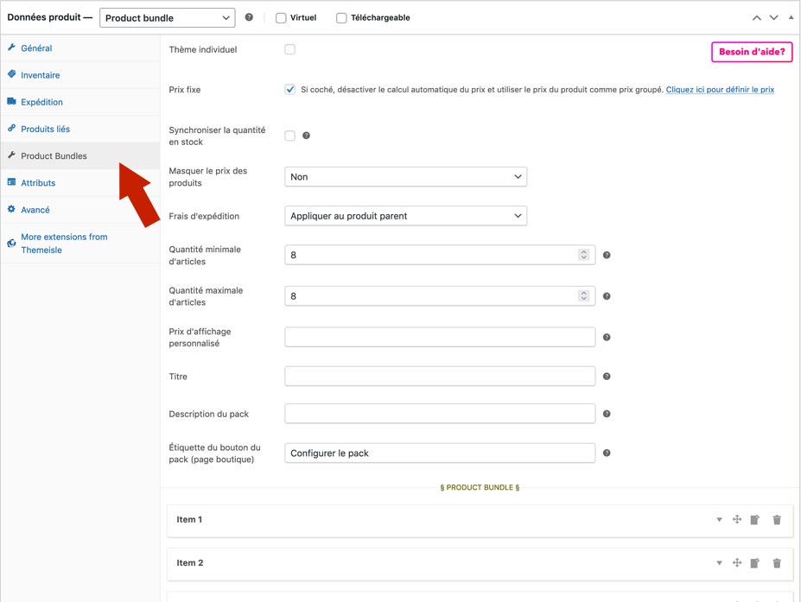The height and width of the screenshot is (602, 801).
Task: Tick the Téléchargeable checkbox
Action: click(x=341, y=18)
